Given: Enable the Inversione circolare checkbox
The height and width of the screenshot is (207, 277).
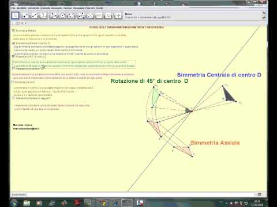Looking at the screenshot, I should point(14,98).
